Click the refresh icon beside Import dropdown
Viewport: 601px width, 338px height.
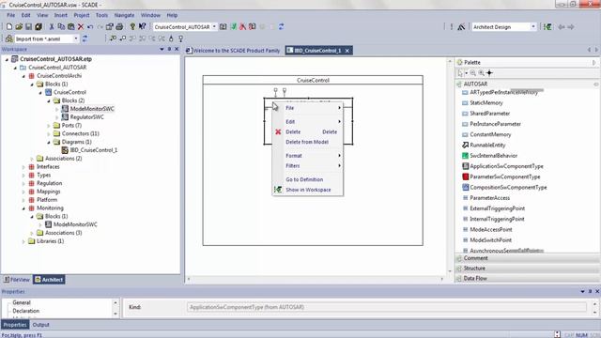85,38
